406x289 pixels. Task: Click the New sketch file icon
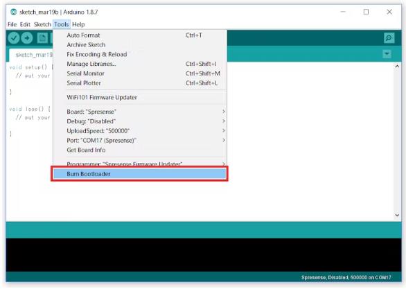(42, 38)
